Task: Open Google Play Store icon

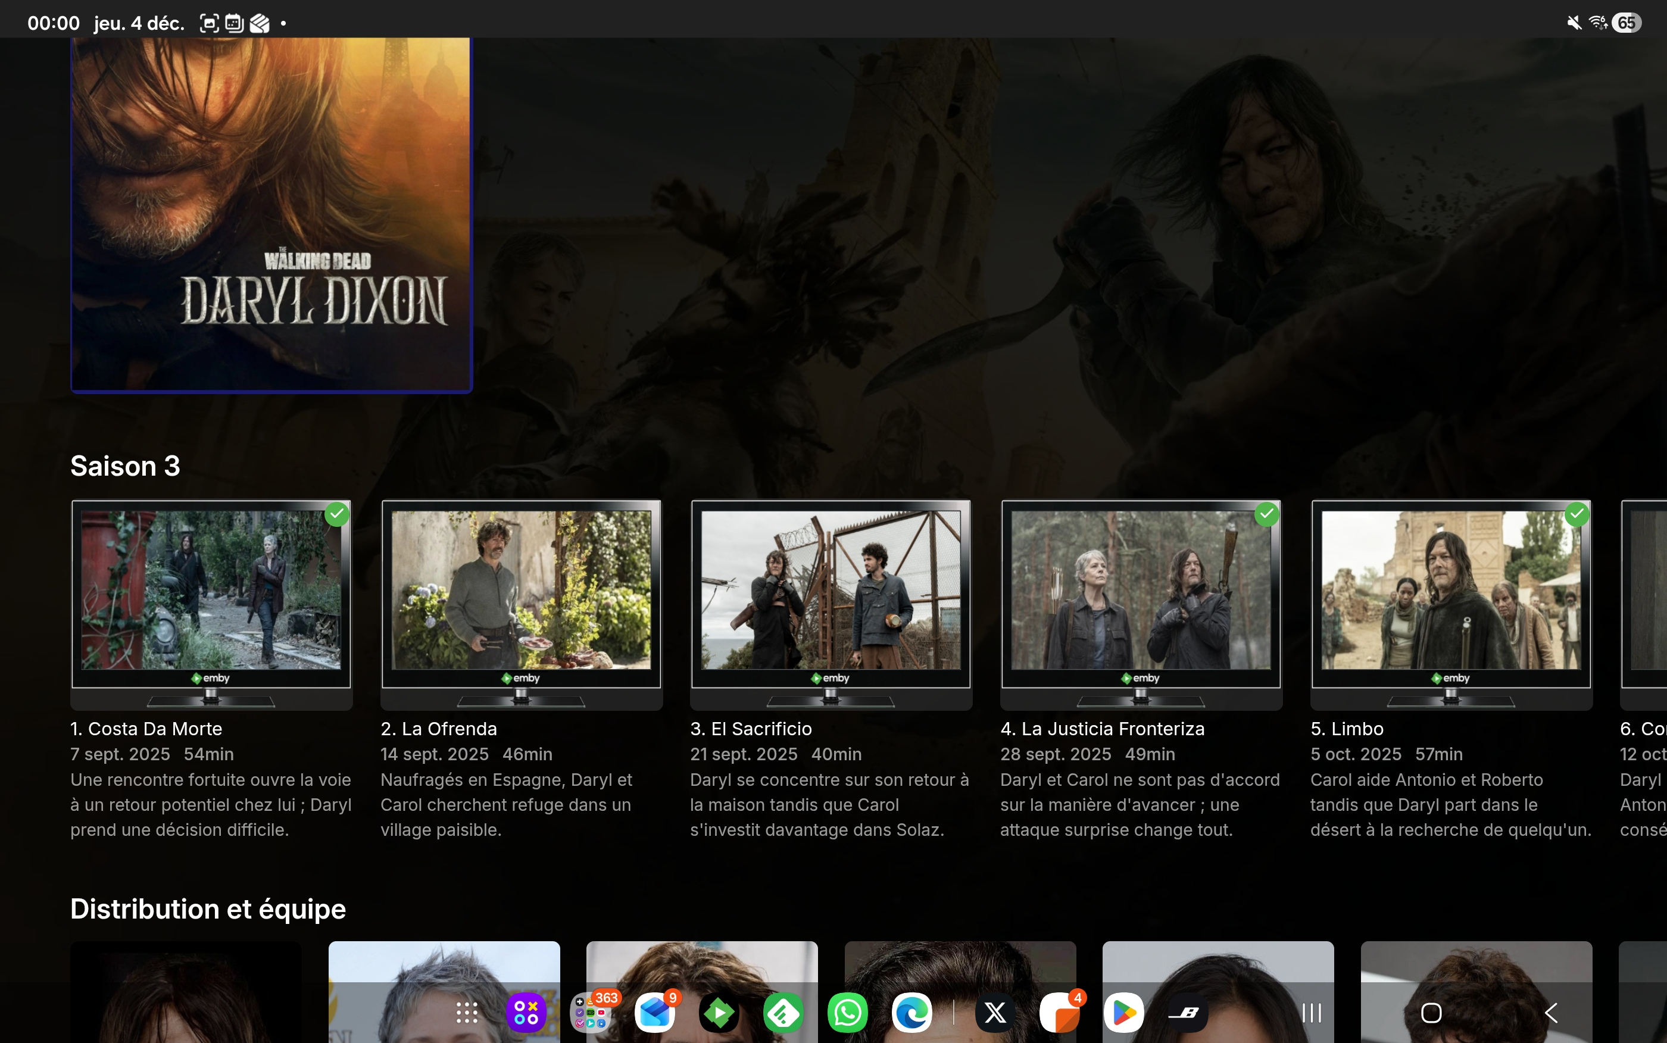Action: tap(1123, 1013)
